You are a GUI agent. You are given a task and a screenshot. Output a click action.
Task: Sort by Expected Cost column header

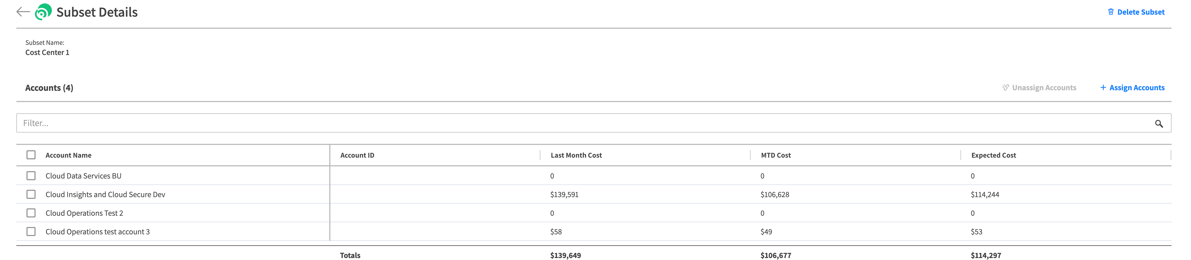[993, 155]
